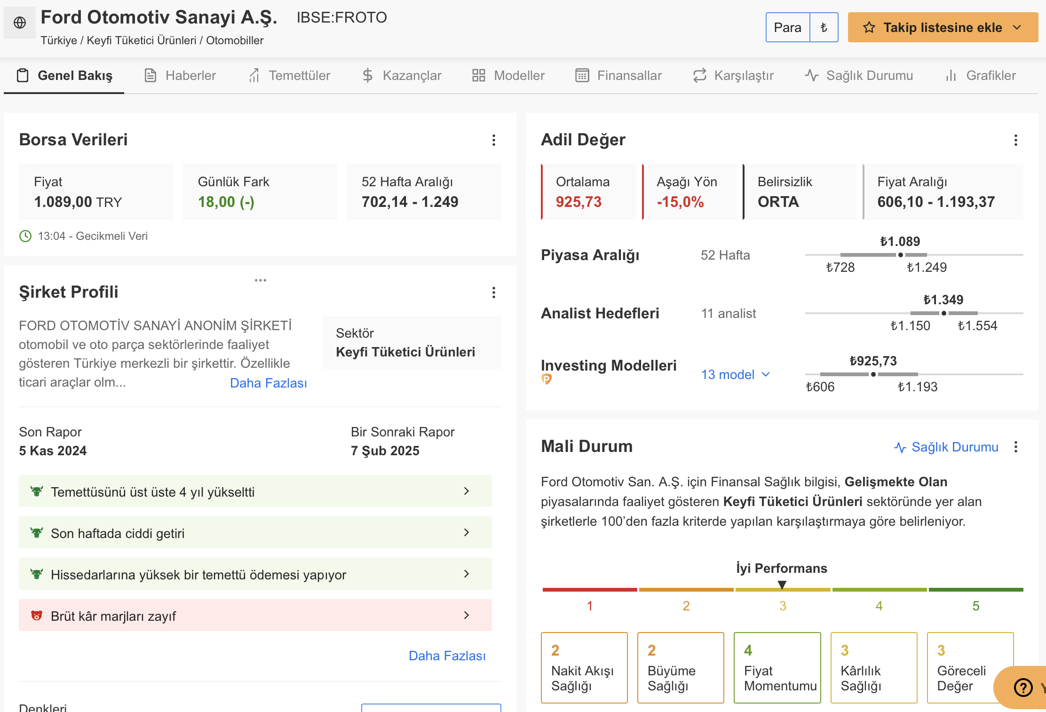1046x712 pixels.
Task: Click the star icon in Takip listesine ekle
Action: (869, 28)
